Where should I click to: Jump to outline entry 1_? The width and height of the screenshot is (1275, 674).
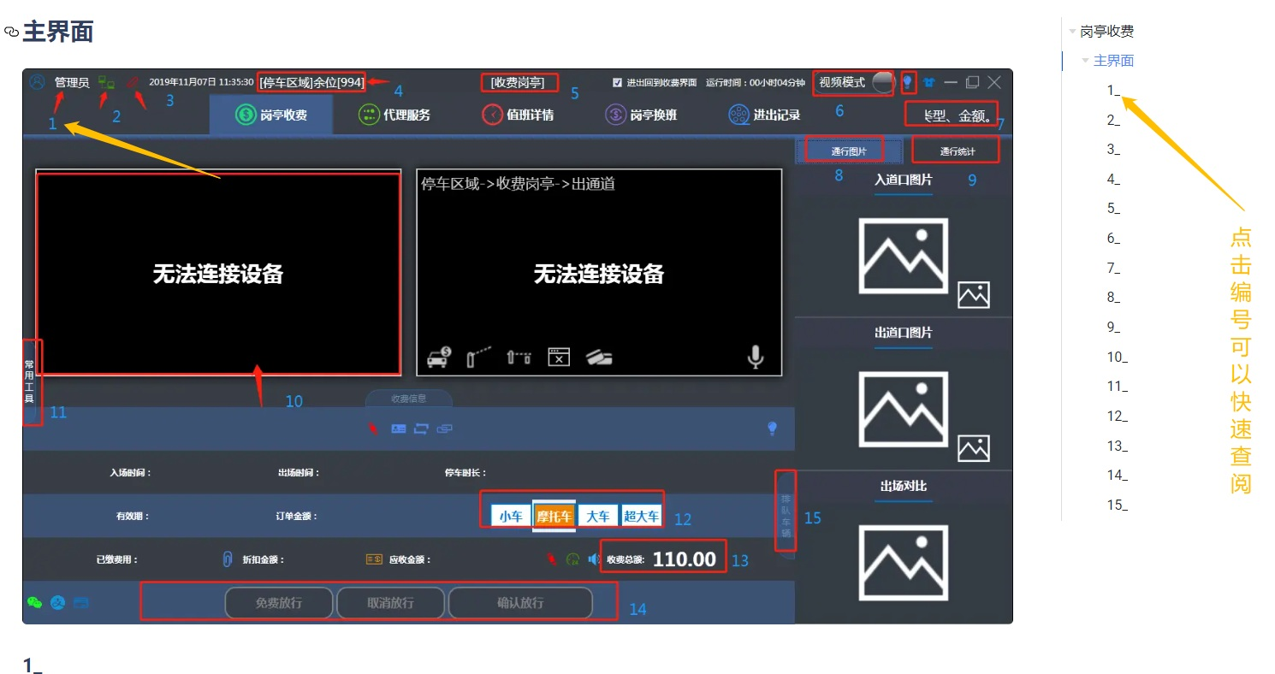[x=1113, y=90]
